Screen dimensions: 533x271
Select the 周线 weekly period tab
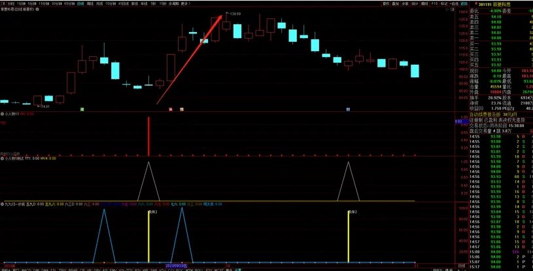click(x=90, y=3)
